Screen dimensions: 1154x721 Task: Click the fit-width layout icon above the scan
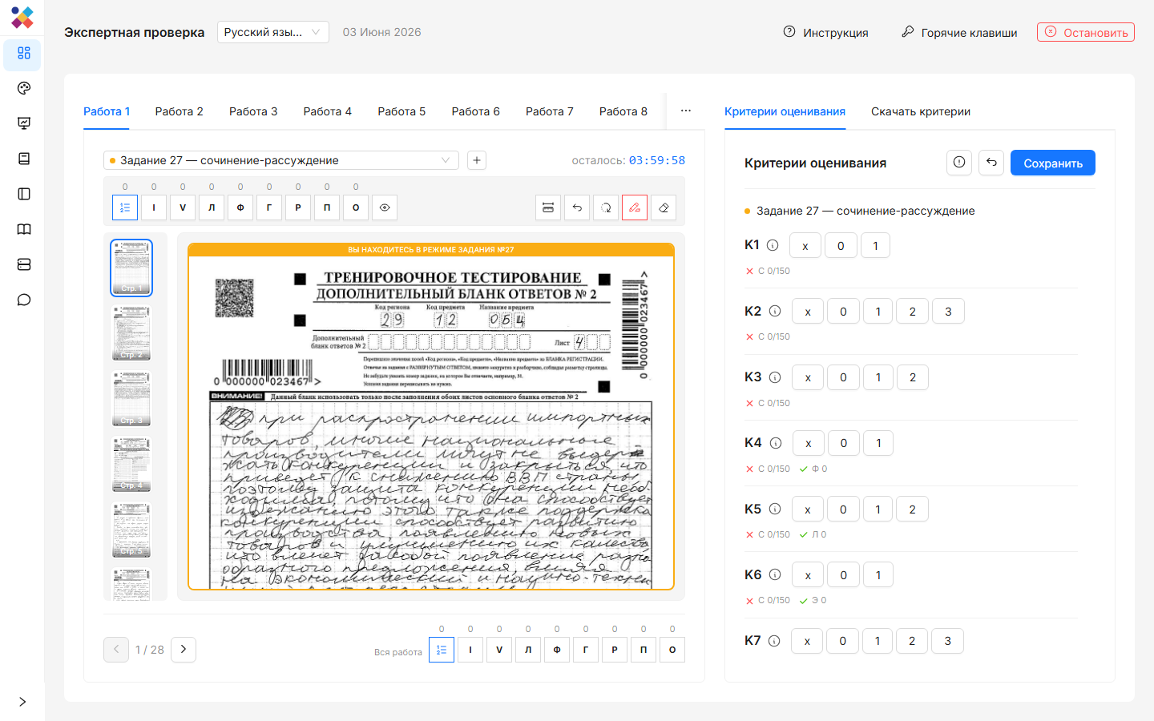(548, 207)
